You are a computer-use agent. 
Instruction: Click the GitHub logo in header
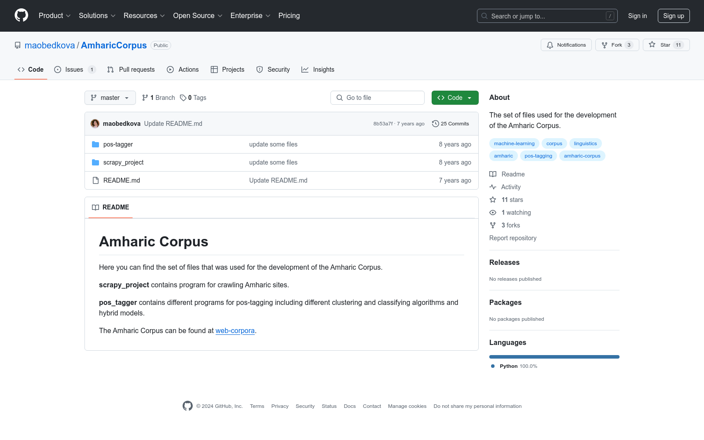tap(21, 15)
